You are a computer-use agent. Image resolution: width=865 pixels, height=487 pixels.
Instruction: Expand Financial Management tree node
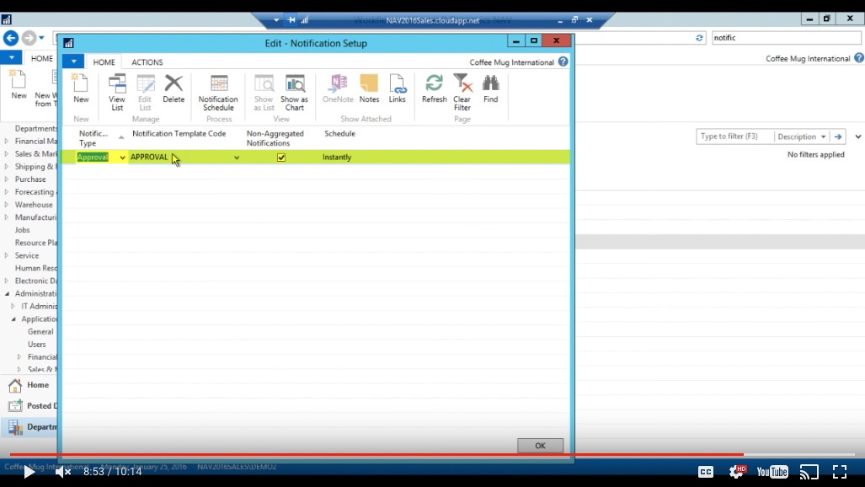7,142
